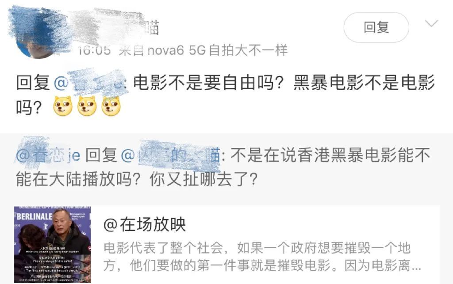Open the nova6 5G自拍大不一样 source link

click(218, 50)
